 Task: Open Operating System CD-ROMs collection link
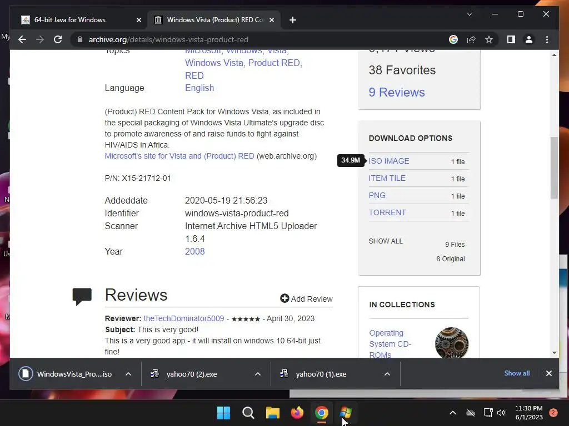(x=390, y=344)
